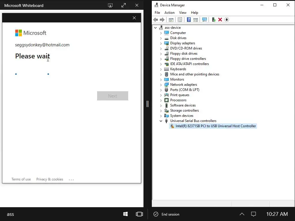This screenshot has height=221, width=295.
Task: Click the Next button in sign-in dialog
Action: pyautogui.click(x=113, y=96)
